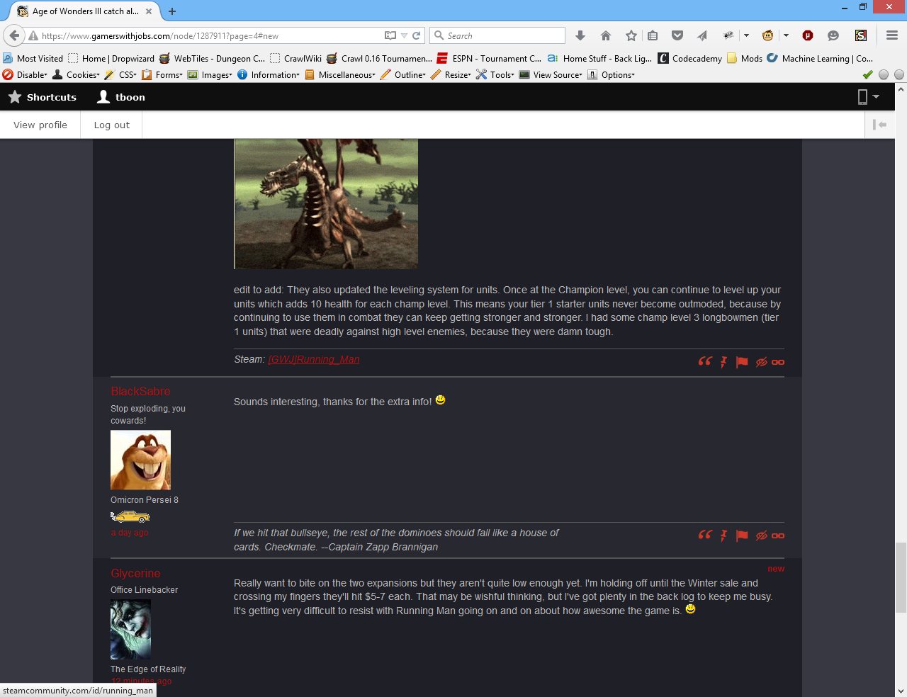The width and height of the screenshot is (907, 697).
Task: Pin BlackSabre's post
Action: click(723, 535)
